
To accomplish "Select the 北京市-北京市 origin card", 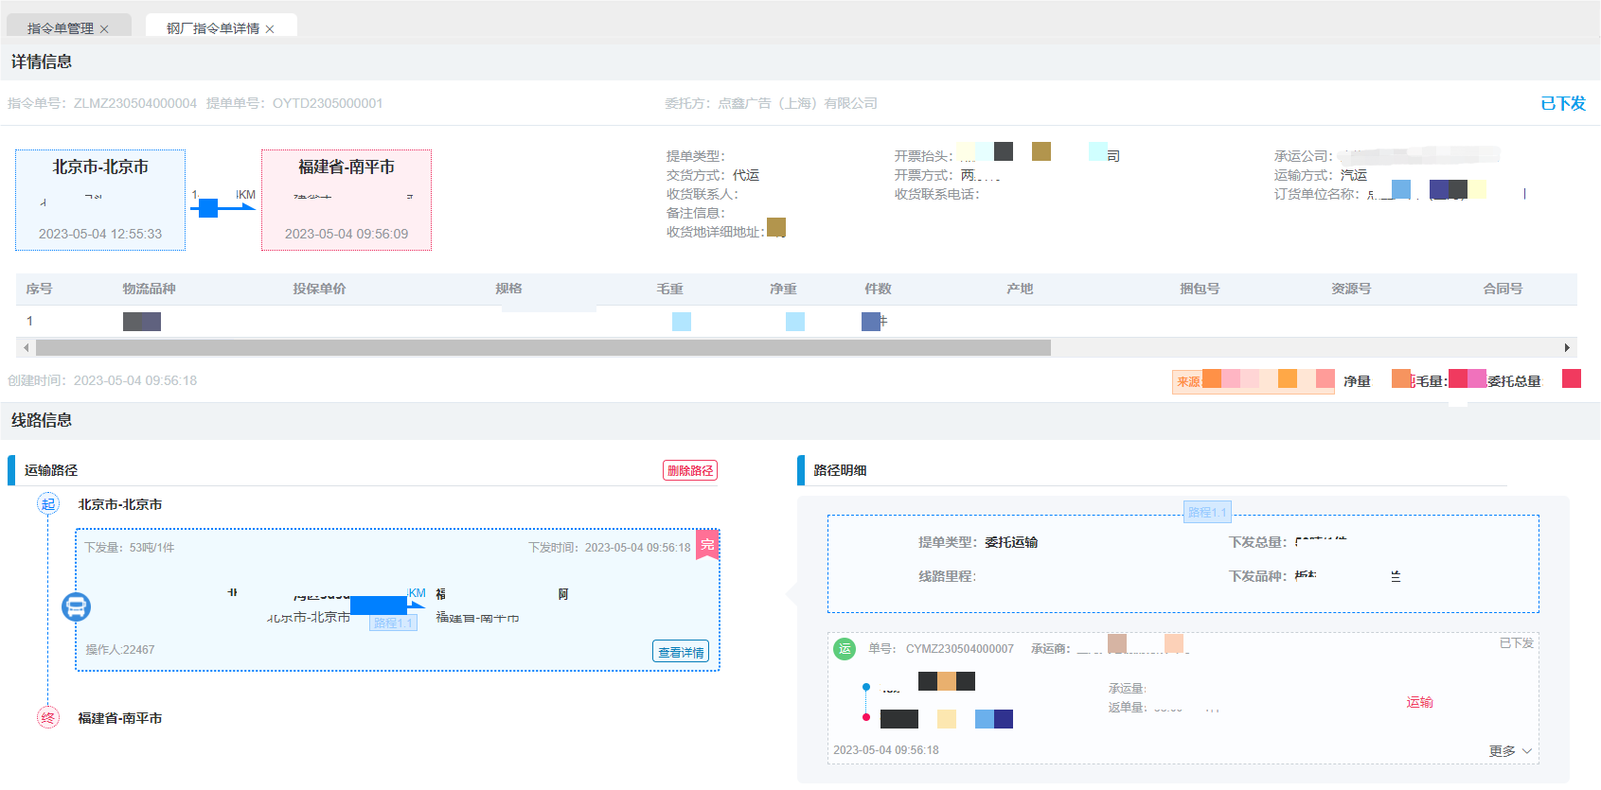I will tap(100, 200).
